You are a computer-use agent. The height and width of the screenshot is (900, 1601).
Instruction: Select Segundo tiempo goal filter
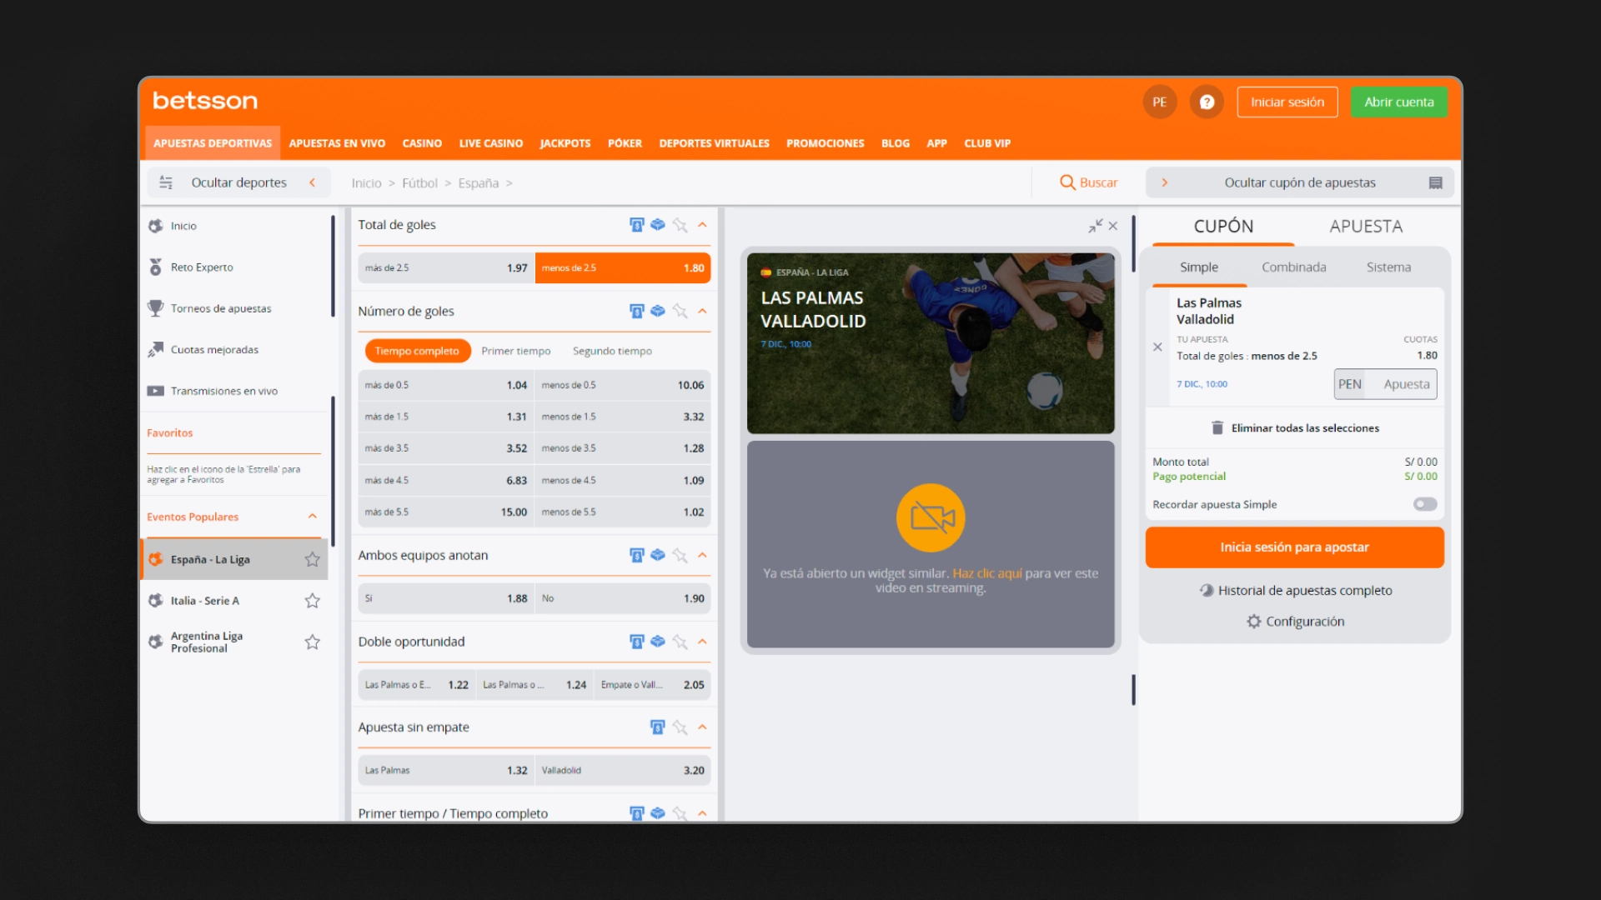(612, 351)
